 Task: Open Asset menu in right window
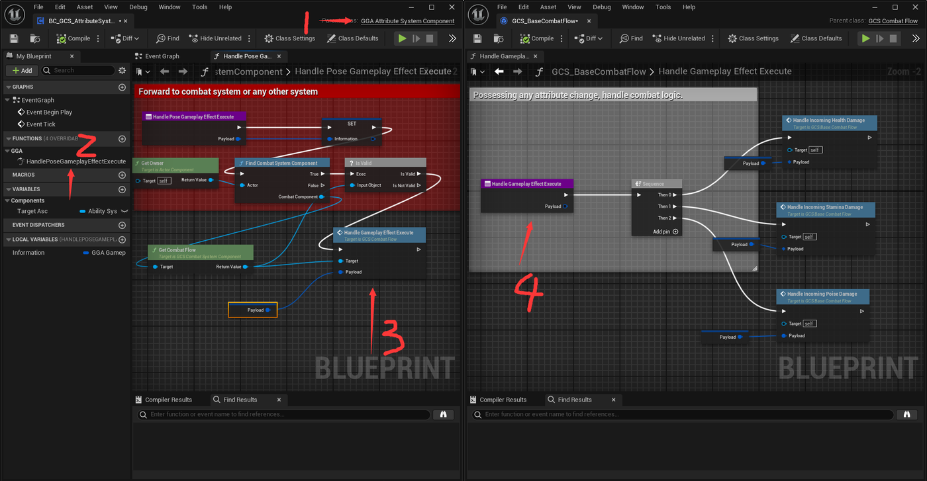pos(548,7)
